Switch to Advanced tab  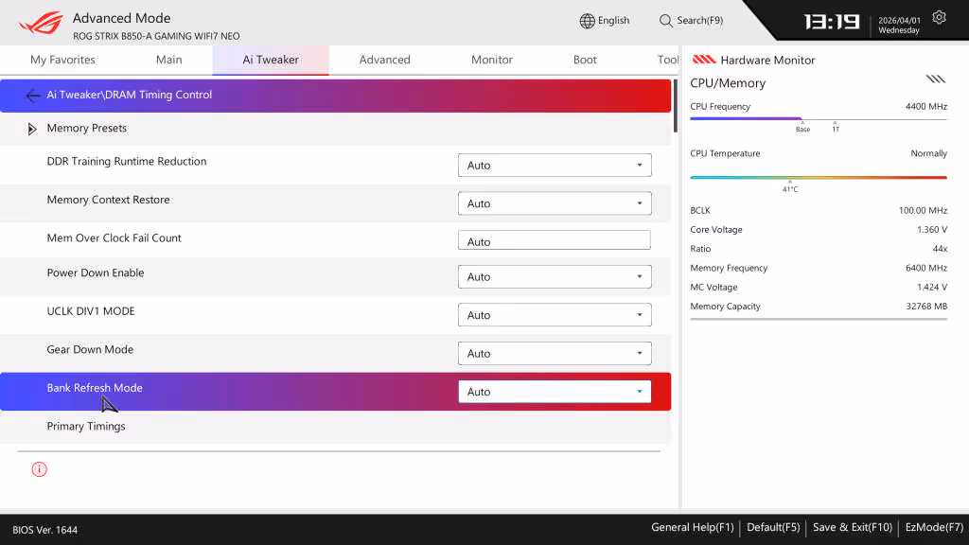pyautogui.click(x=384, y=60)
